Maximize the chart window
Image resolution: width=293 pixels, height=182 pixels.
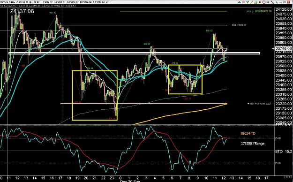[285, 2]
